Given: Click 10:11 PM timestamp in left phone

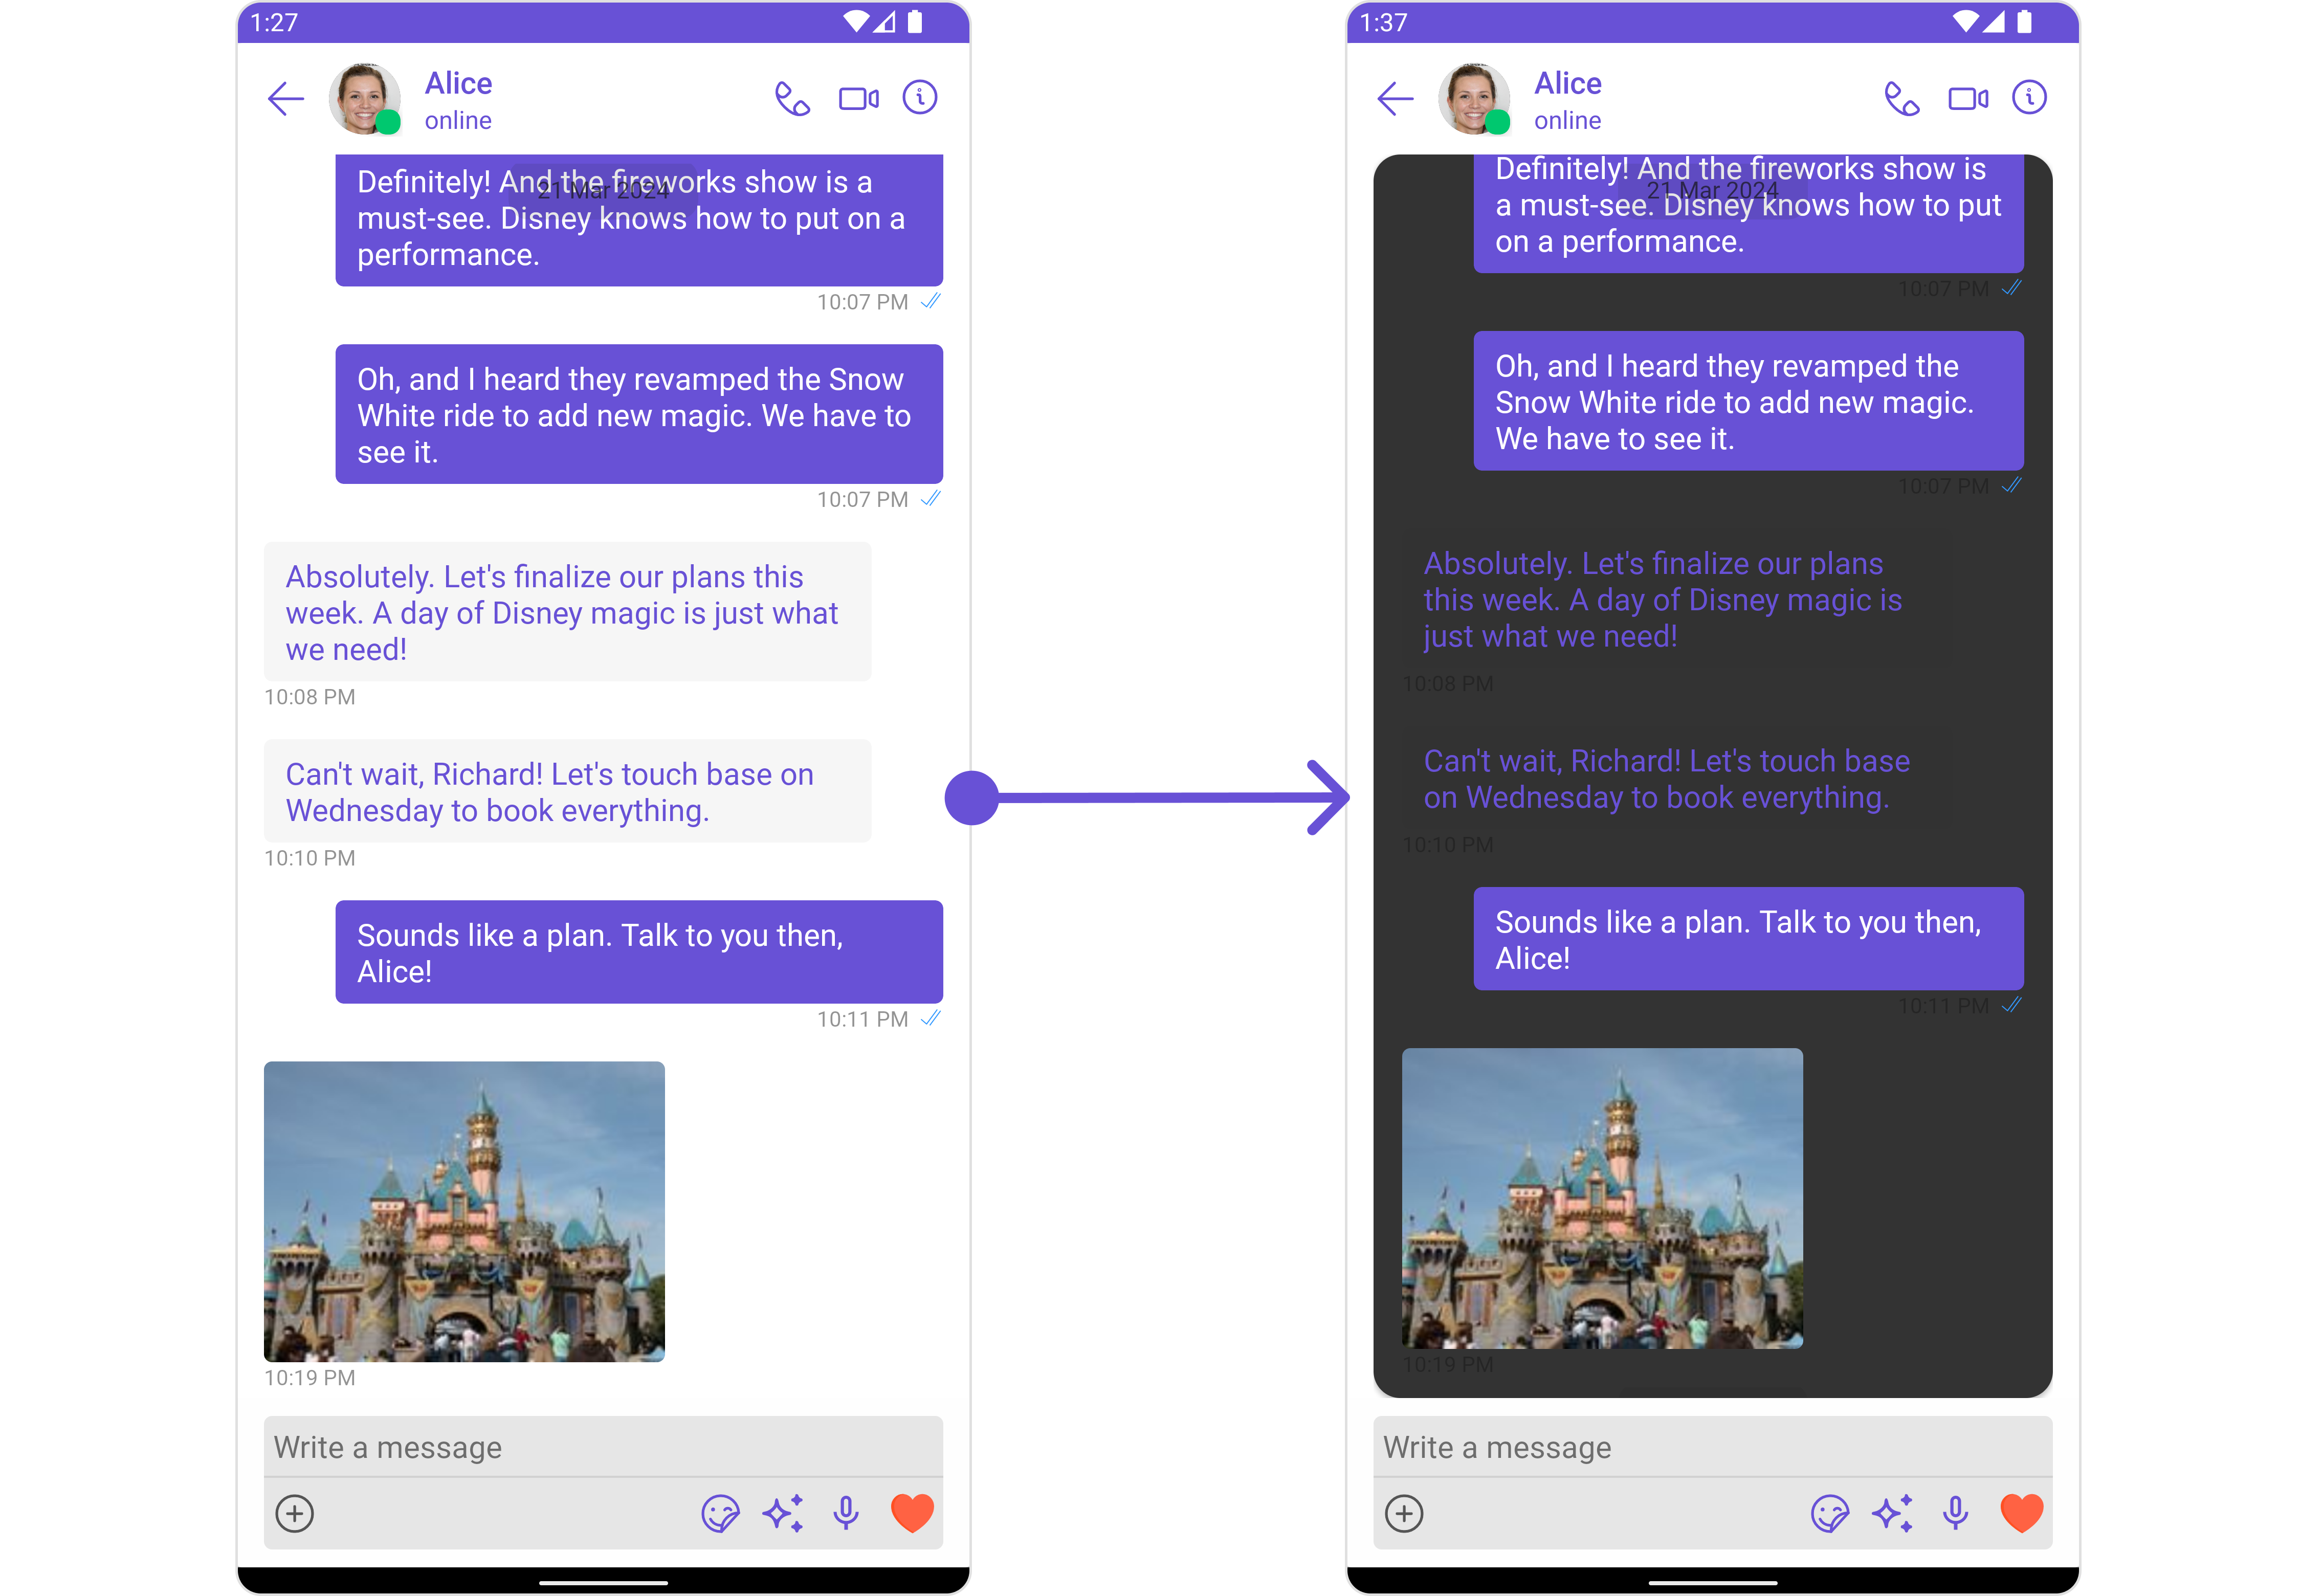Looking at the screenshot, I should pos(862,1019).
